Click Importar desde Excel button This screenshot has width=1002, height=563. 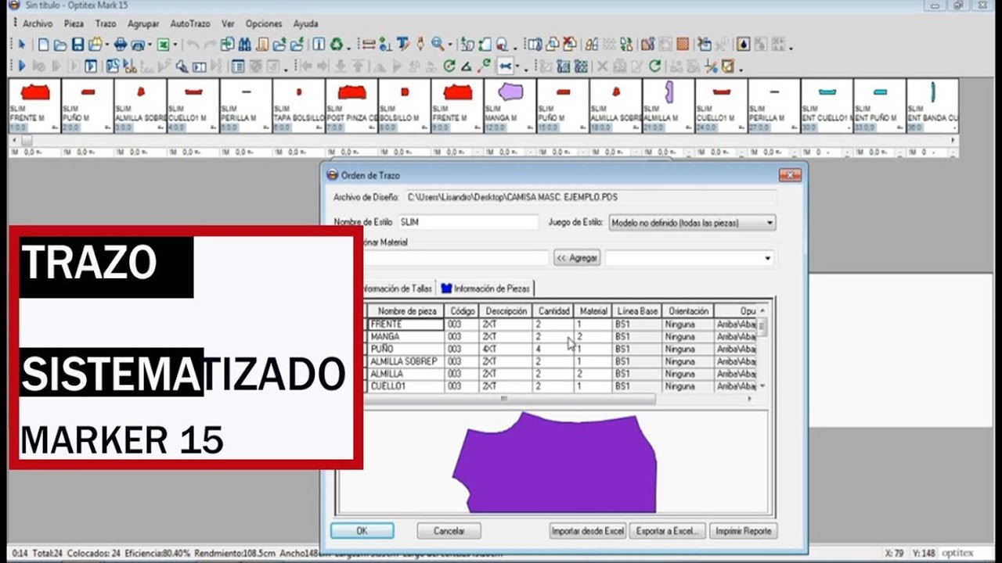[588, 530]
